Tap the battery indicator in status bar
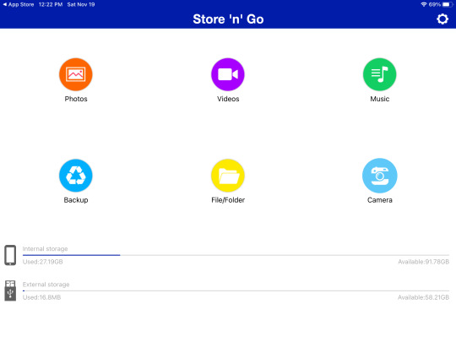 [x=448, y=5]
